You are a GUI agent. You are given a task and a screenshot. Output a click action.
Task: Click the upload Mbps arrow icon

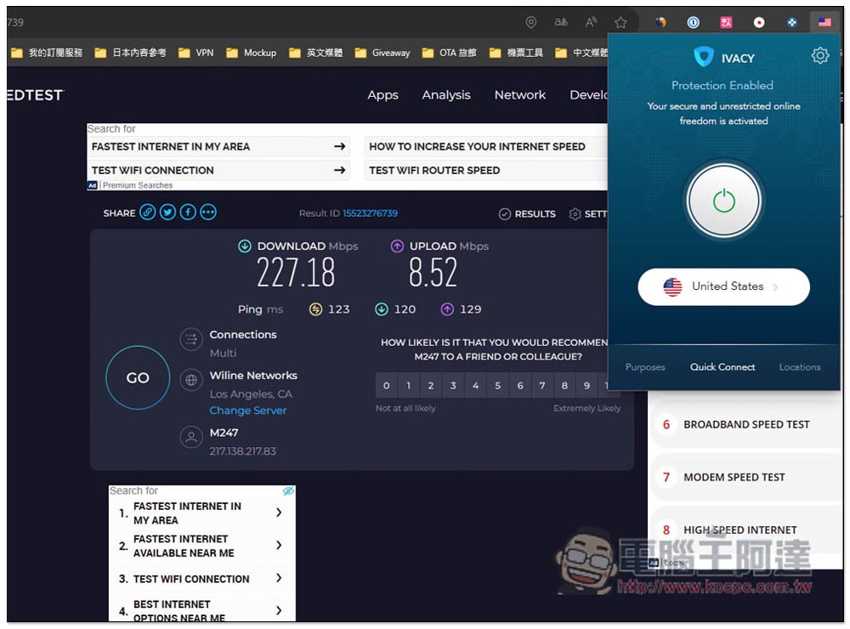pyautogui.click(x=397, y=246)
